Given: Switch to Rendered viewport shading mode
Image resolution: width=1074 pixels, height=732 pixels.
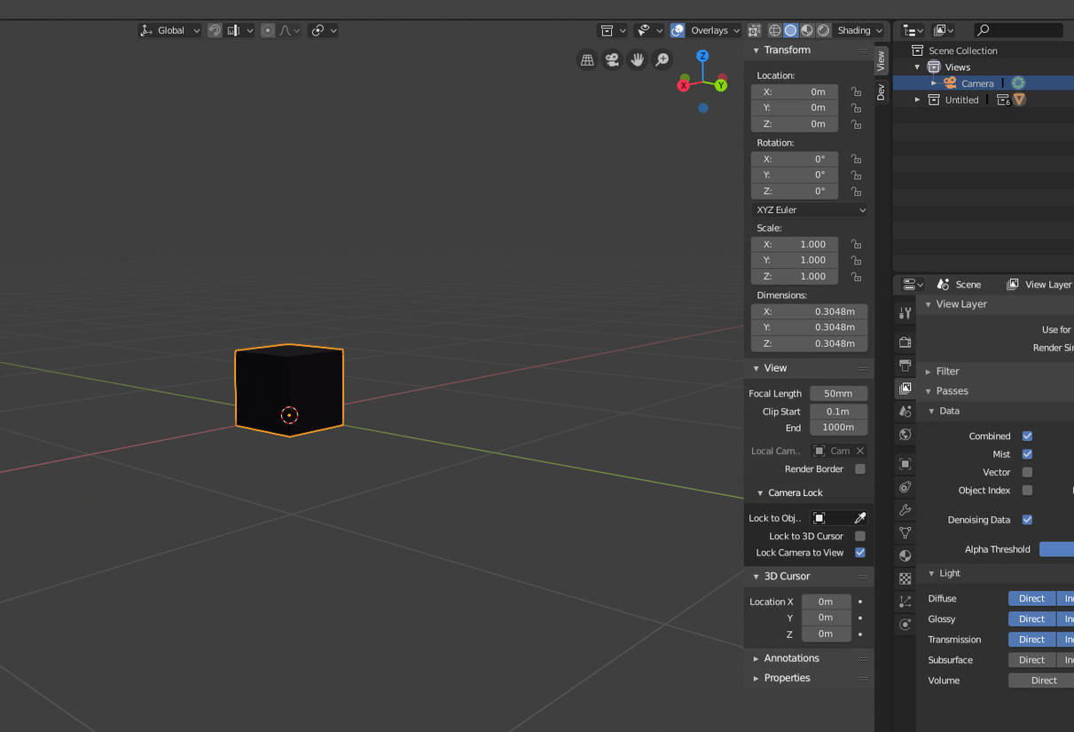Looking at the screenshot, I should (x=822, y=29).
